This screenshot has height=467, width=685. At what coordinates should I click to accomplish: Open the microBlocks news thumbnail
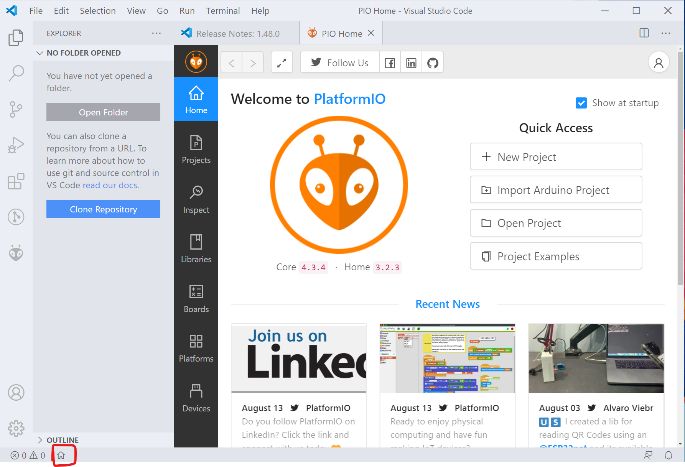(x=447, y=358)
